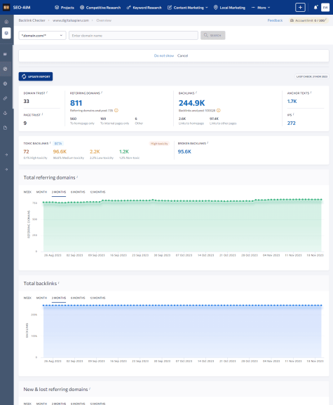Click the Do not show link
This screenshot has width=333, height=405.
pyautogui.click(x=164, y=55)
